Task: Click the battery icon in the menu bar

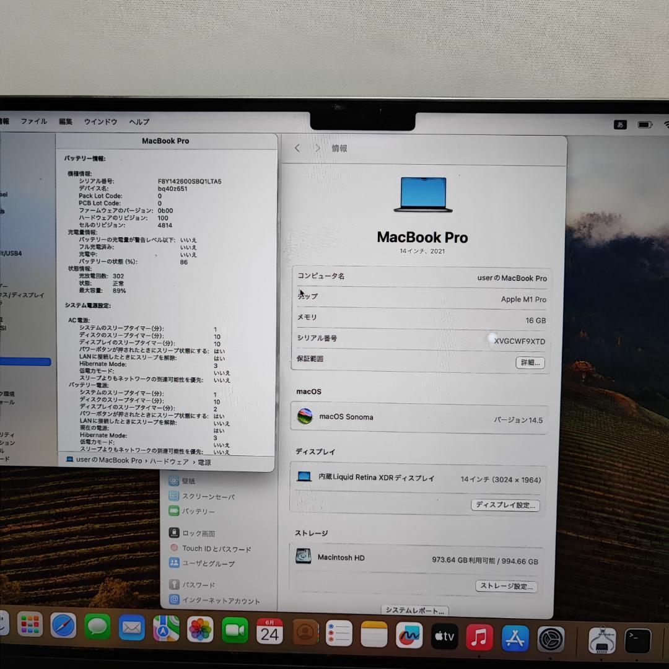Action: (644, 124)
